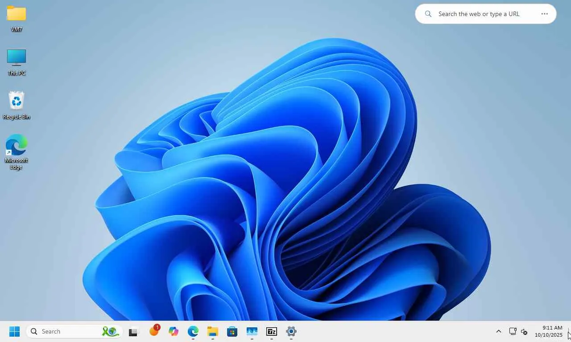The width and height of the screenshot is (571, 342).
Task: Open the search widget more options menu
Action: 544,14
